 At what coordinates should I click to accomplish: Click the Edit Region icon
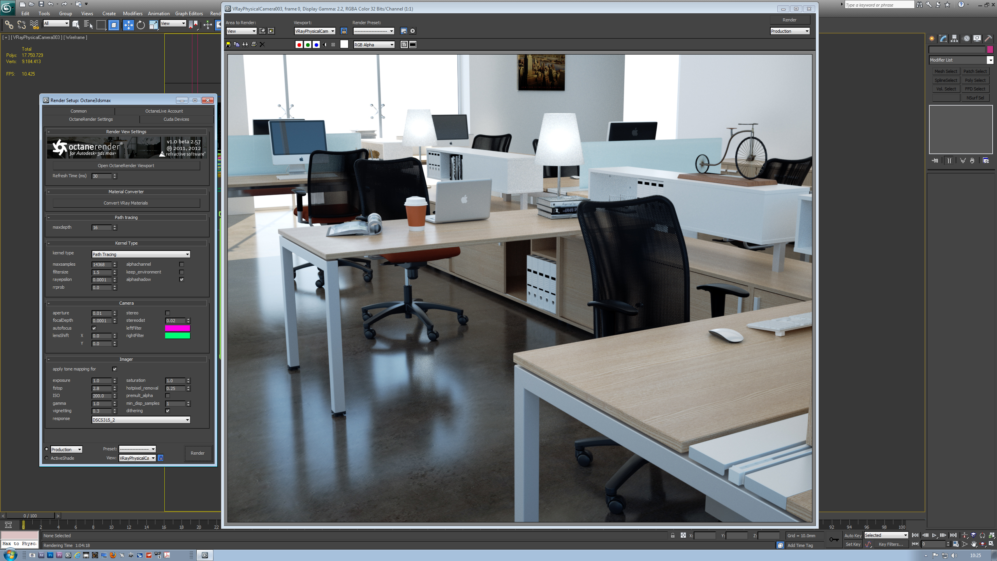(x=262, y=31)
